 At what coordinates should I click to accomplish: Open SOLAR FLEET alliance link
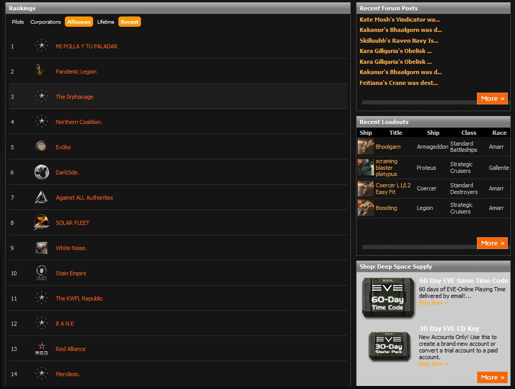click(72, 223)
